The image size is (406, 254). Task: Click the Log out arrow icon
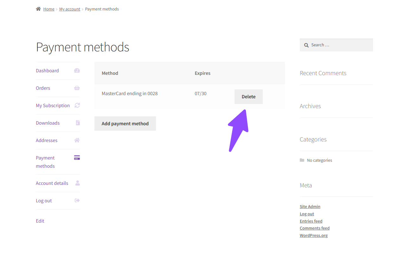click(77, 200)
